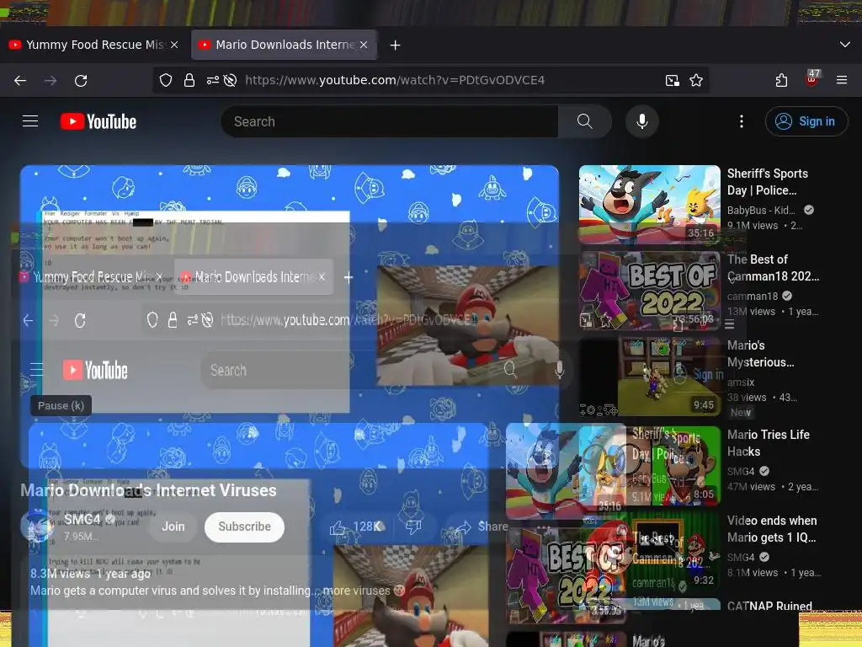Screen dimensions: 862x647
Task: Open the site permissions icon in the address bar
Action: (213, 80)
